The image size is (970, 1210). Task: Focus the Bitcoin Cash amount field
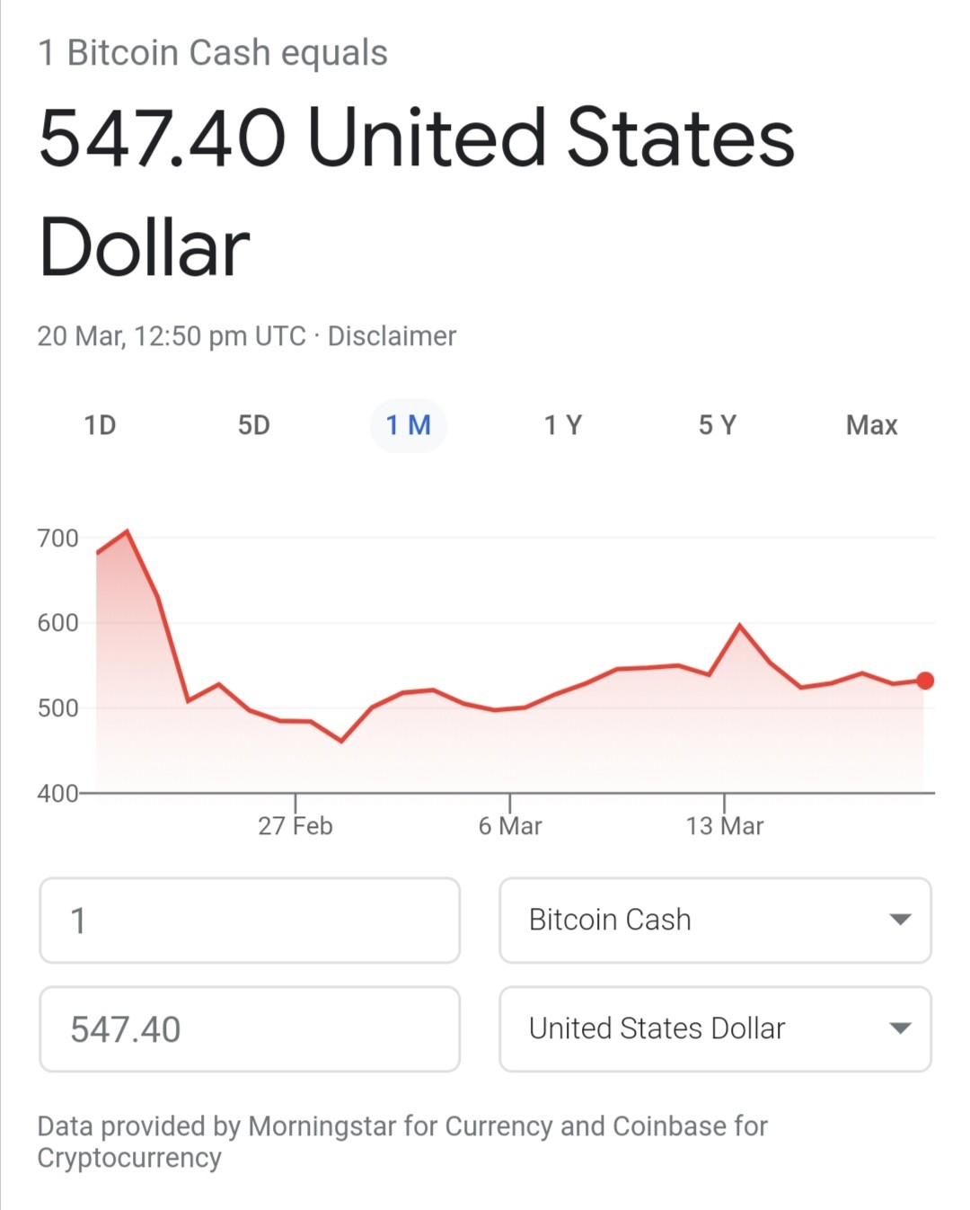[250, 921]
